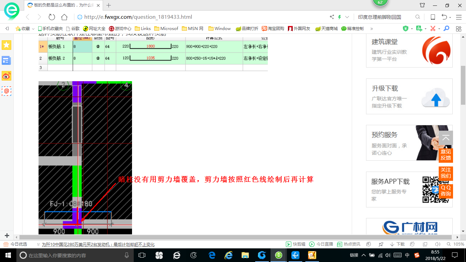Click the scroll-to-top arrow button
Image resolution: width=466 pixels, height=262 pixels.
coord(446,138)
